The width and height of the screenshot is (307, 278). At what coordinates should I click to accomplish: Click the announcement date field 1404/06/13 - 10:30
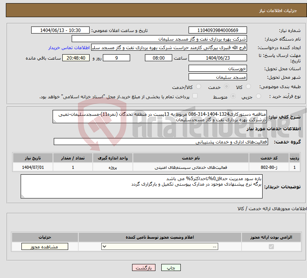coord(60,30)
